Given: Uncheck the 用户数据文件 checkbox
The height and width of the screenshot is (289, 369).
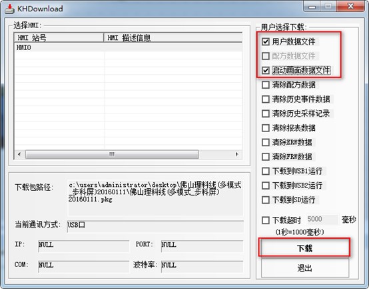Looking at the screenshot, I should pyautogui.click(x=266, y=42).
